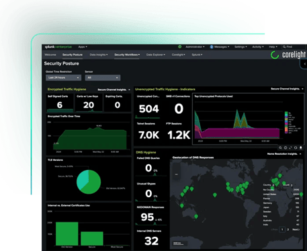Click the Next pagination link
307x251 pixels.
coord(296,229)
